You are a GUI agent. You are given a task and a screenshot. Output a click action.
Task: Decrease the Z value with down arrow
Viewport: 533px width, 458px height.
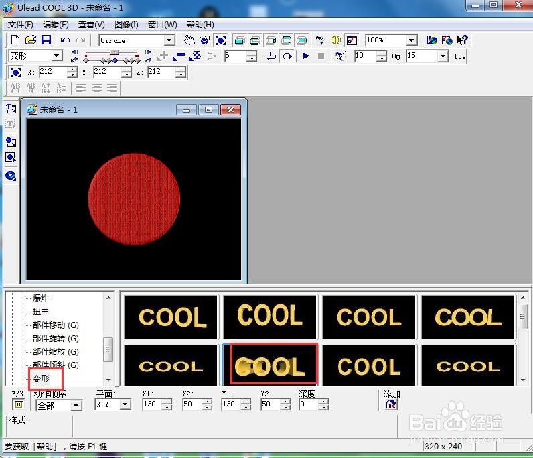coord(181,75)
